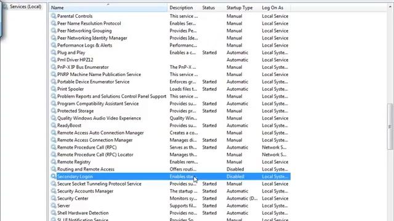394x221 pixels.
Task: Select the Performance Logs & Alerts name
Action: (x=84, y=45)
